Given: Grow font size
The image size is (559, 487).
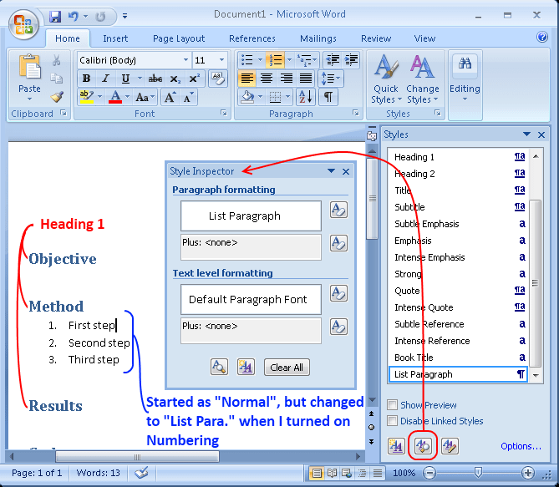Looking at the screenshot, I should [x=170, y=97].
